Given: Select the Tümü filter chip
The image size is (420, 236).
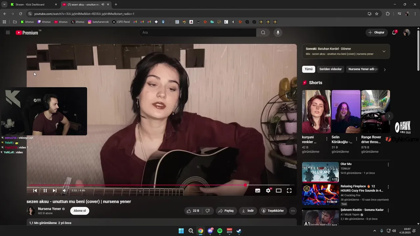Looking at the screenshot, I should [x=308, y=69].
